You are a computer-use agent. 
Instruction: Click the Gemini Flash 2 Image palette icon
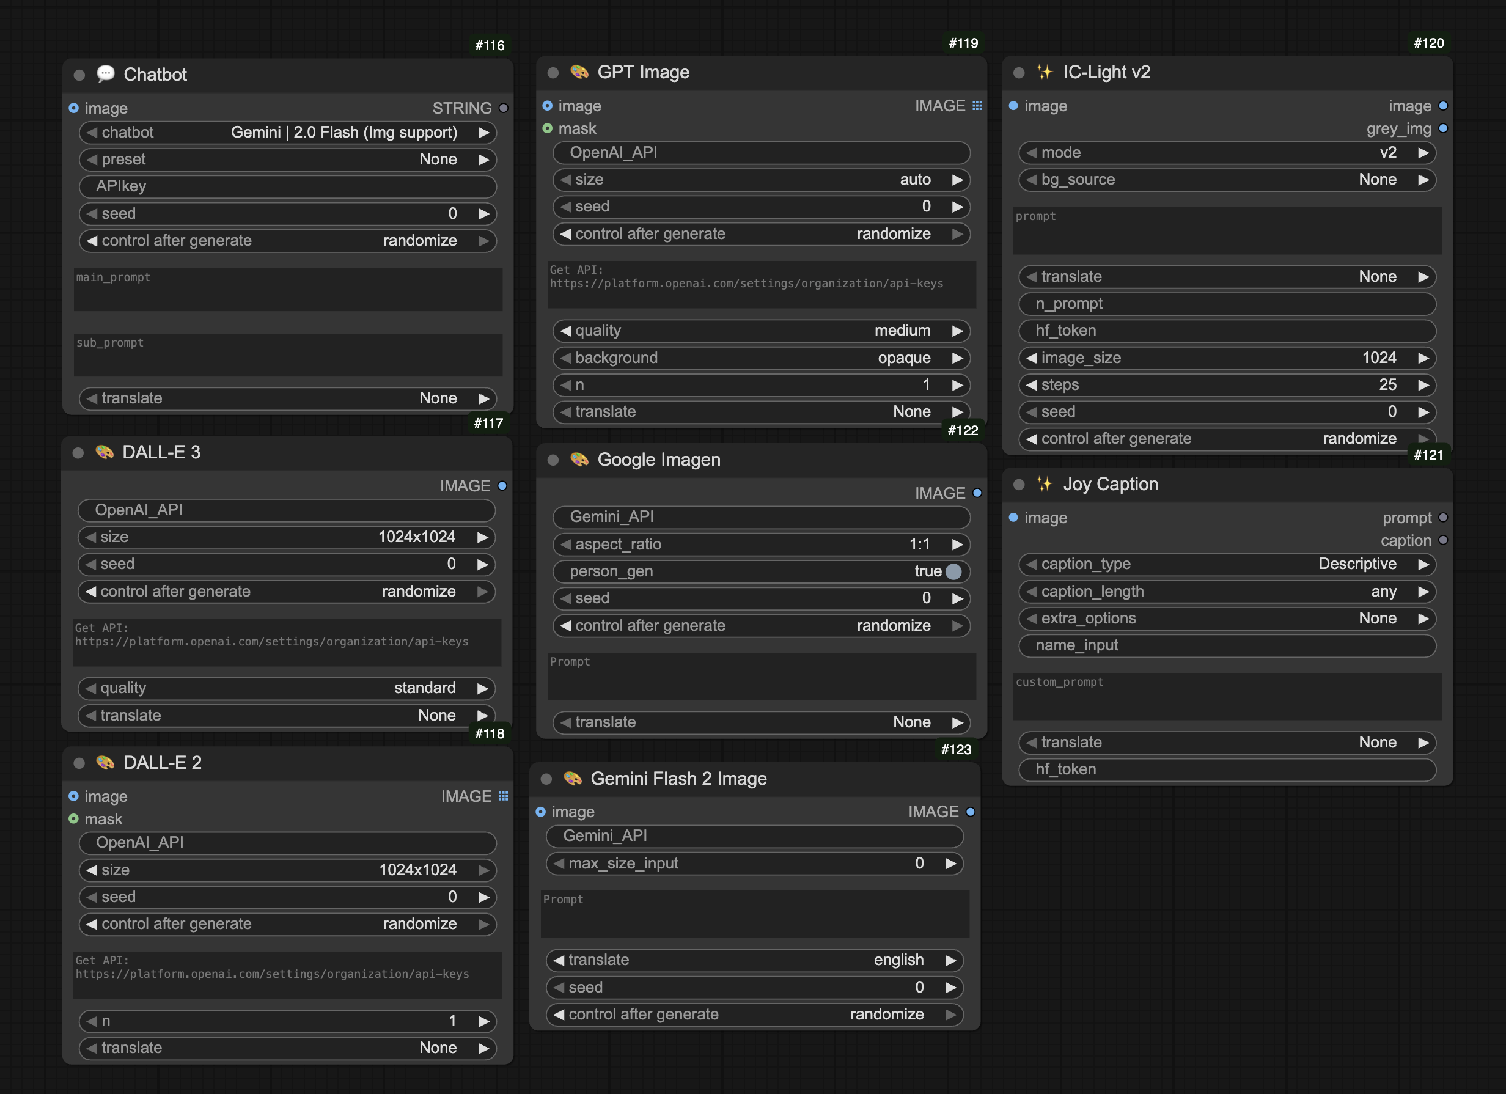(x=572, y=778)
